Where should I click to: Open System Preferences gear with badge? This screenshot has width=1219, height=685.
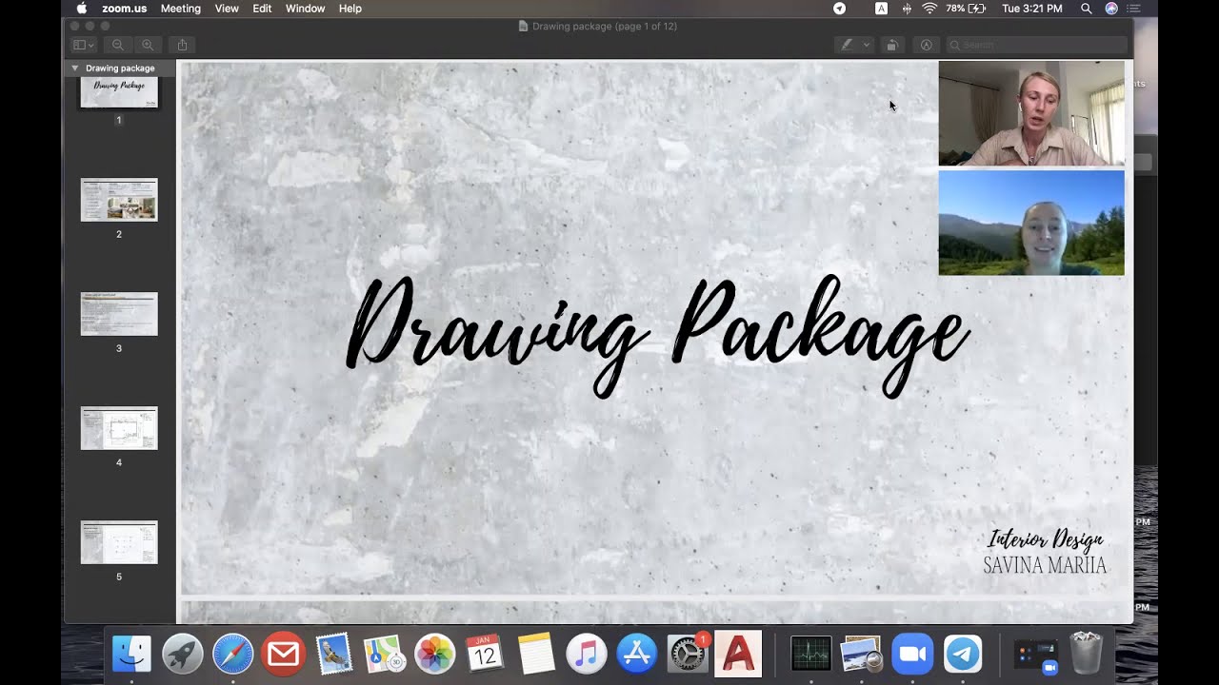pos(687,654)
